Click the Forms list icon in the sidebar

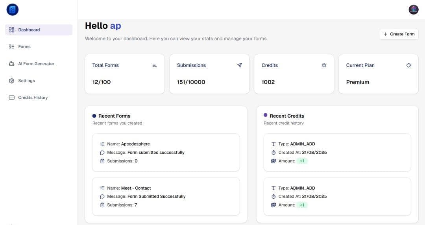click(x=11, y=47)
